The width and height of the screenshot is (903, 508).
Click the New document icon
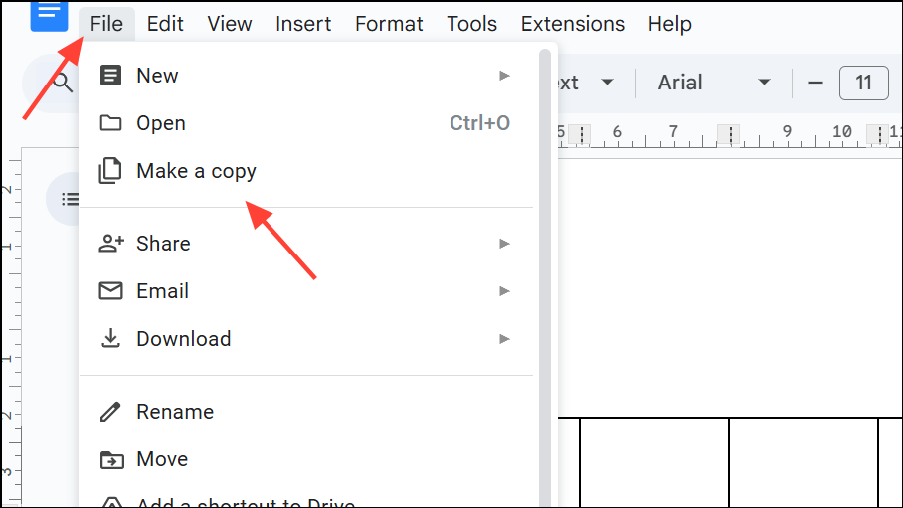tap(110, 76)
